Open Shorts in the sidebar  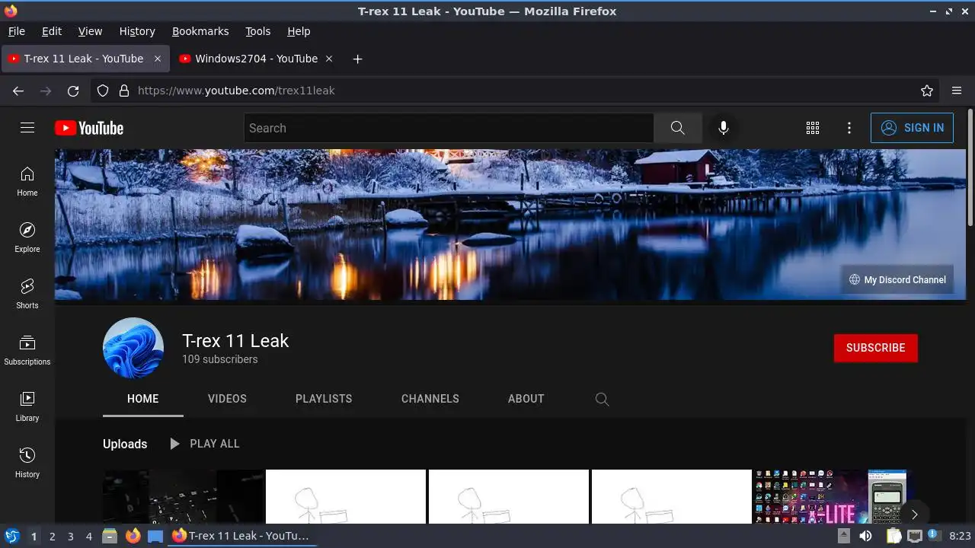click(x=27, y=294)
